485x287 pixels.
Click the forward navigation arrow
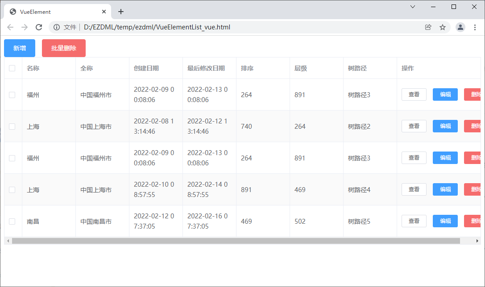click(x=25, y=27)
